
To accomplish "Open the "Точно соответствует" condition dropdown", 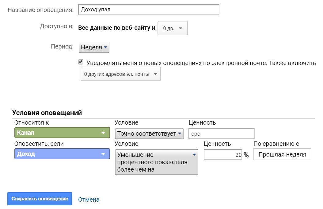I will point(149,133).
